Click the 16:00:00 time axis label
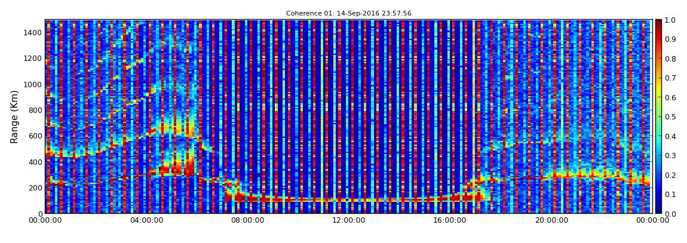 [450, 220]
